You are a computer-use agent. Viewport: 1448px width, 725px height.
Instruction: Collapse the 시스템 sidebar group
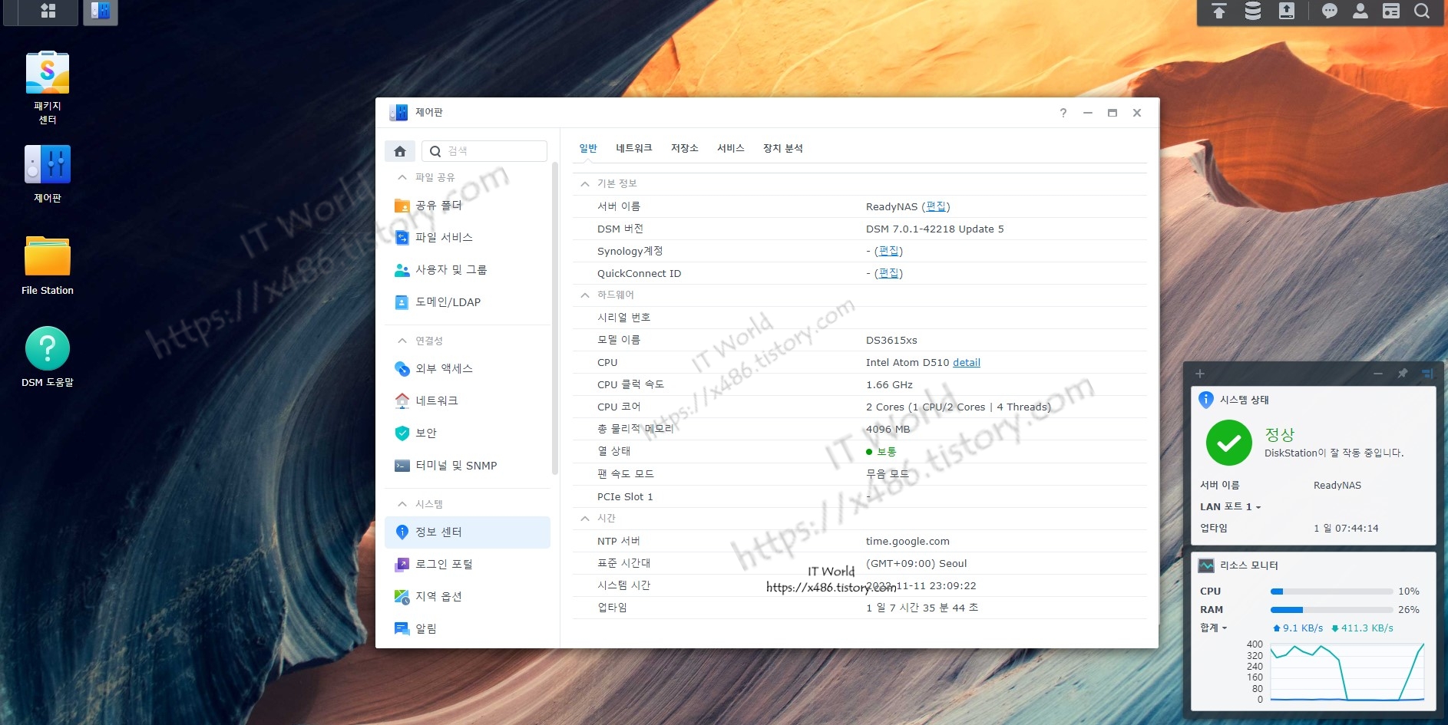point(402,504)
